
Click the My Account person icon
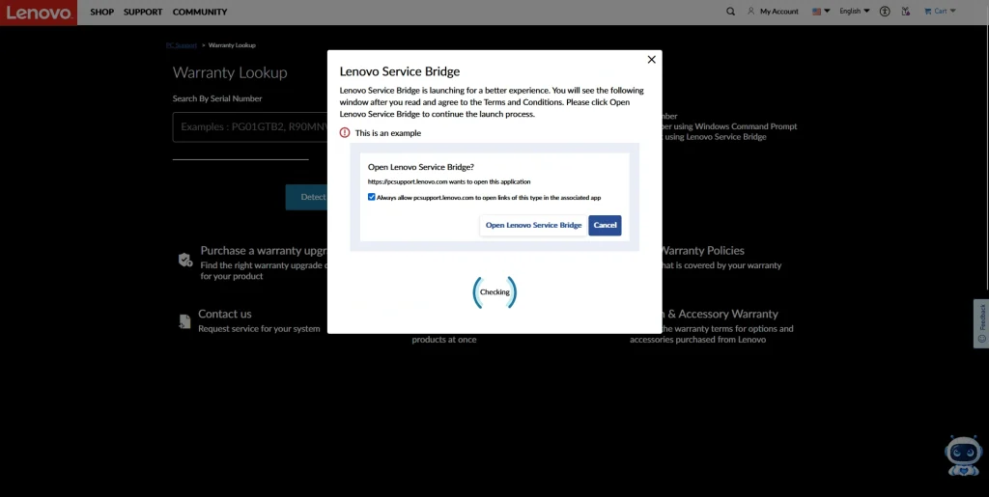(750, 12)
